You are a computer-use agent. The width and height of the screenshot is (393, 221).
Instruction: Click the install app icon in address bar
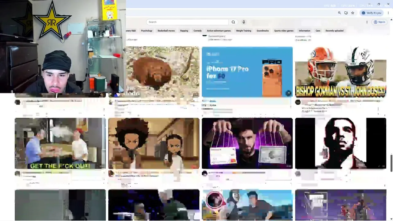pos(346,13)
